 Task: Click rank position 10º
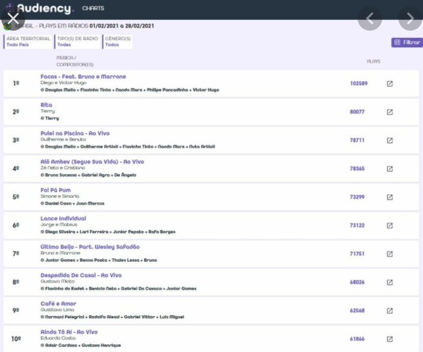[16, 339]
